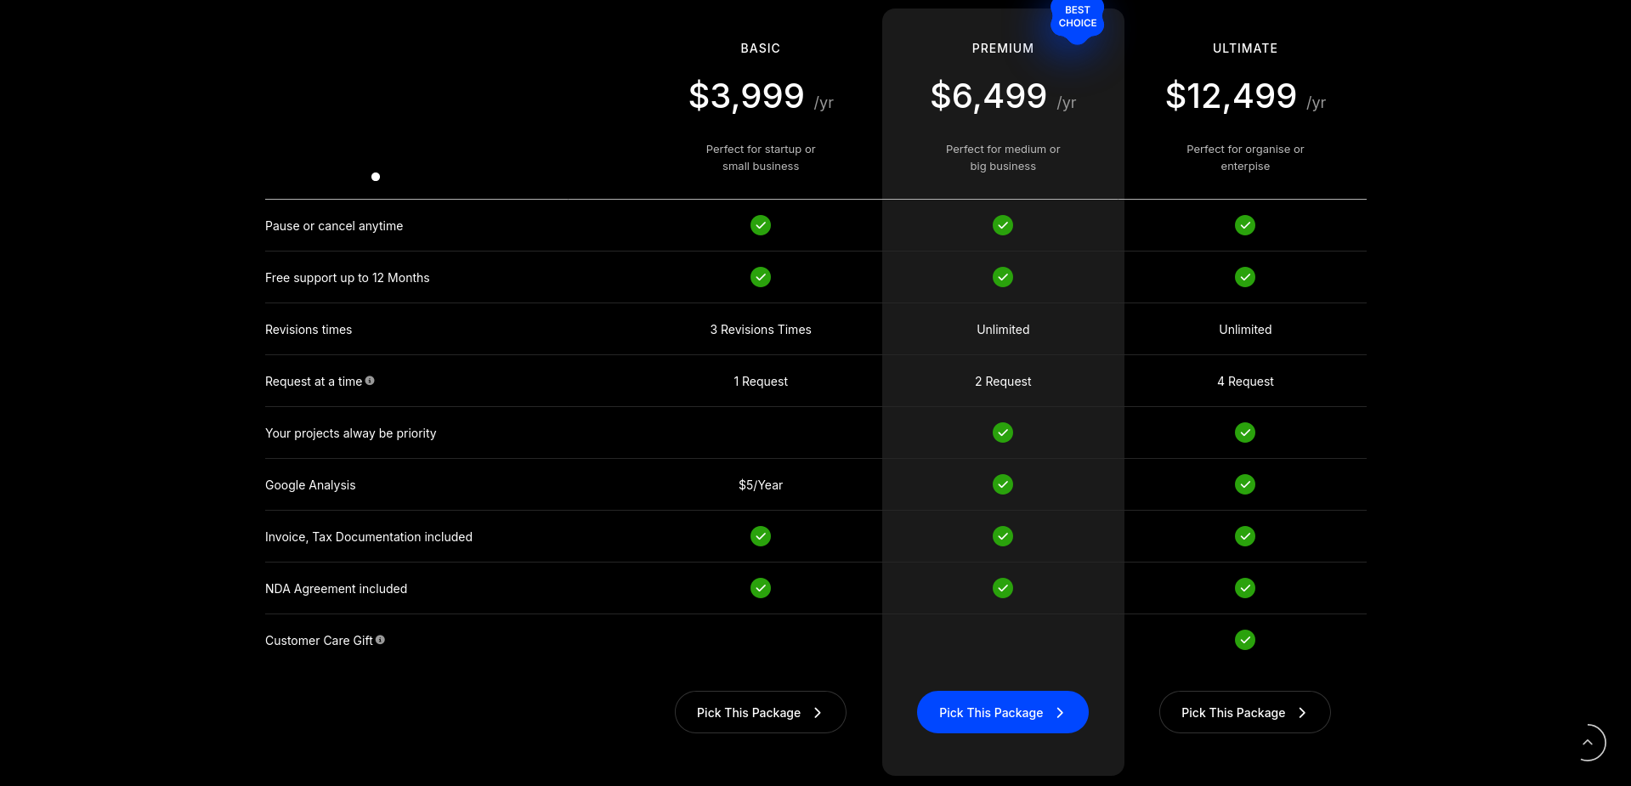
Task: Click Premium checkmark for Free support row
Action: point(1003,277)
